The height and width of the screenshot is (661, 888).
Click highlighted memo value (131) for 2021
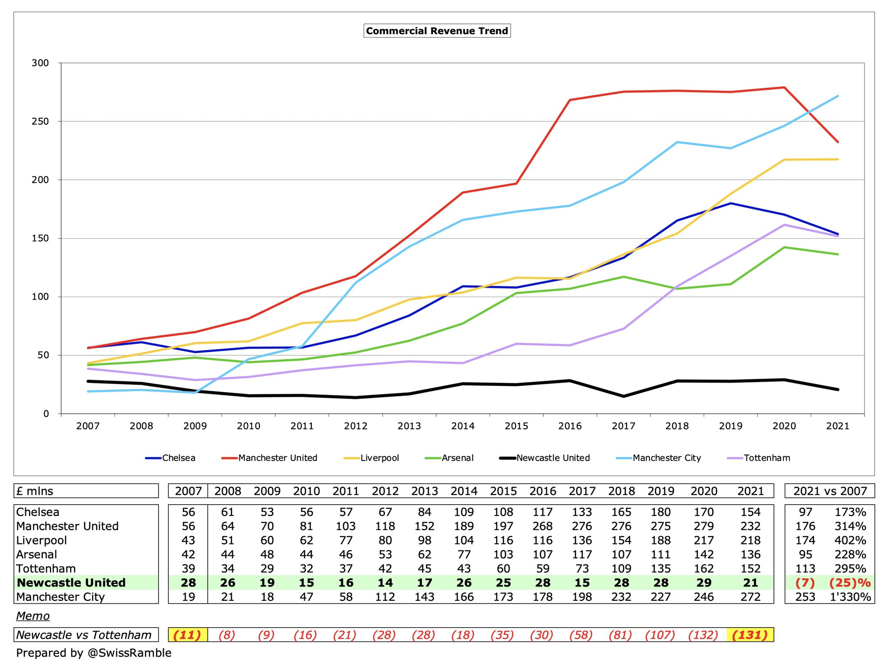[x=750, y=635]
